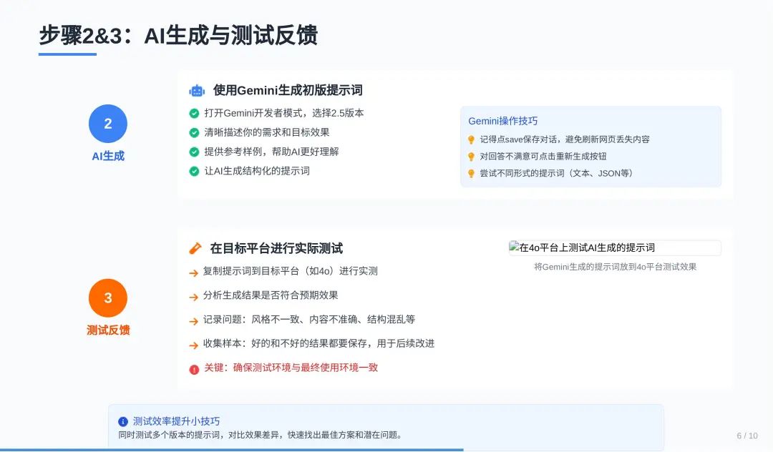Image resolution: width=773 pixels, height=452 pixels.
Task: Click red exclamation icon beside 关键
Action: point(194,369)
